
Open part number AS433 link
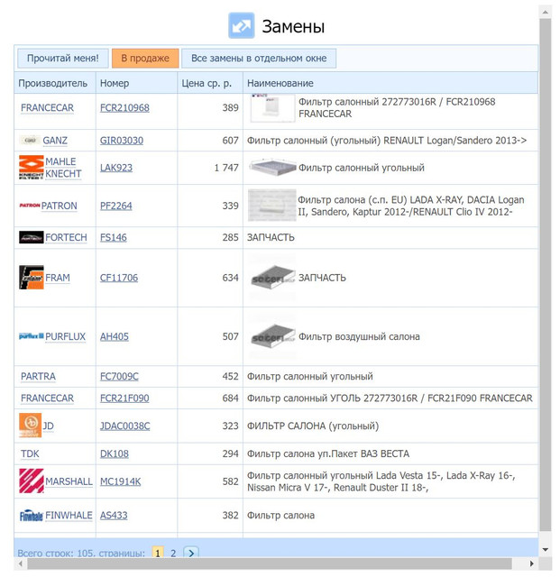point(114,515)
